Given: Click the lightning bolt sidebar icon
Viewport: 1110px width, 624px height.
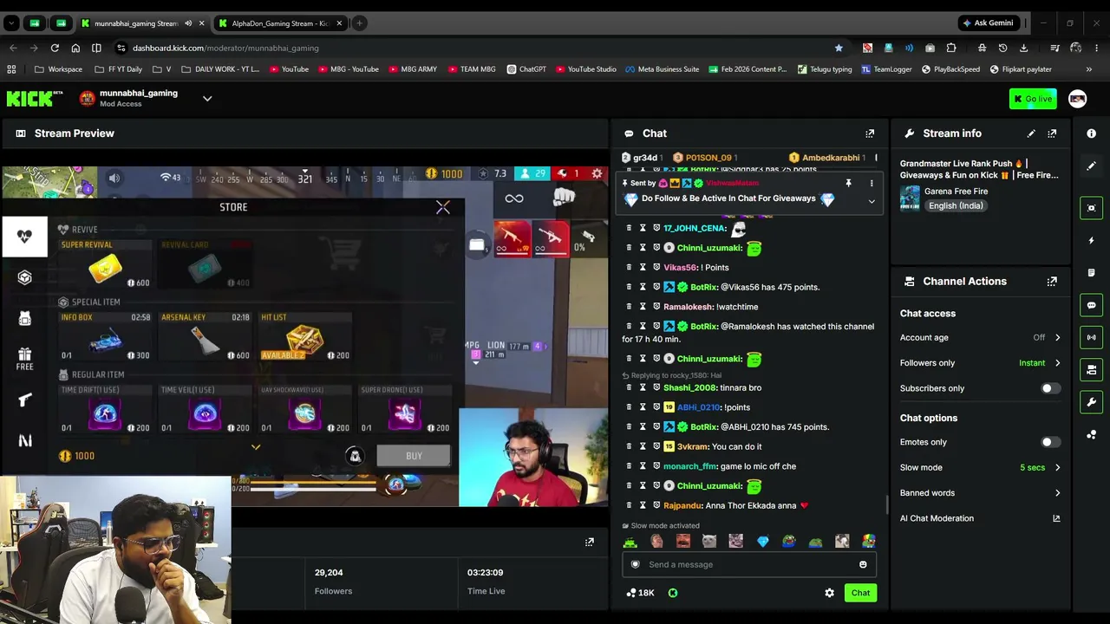Looking at the screenshot, I should 1092,240.
